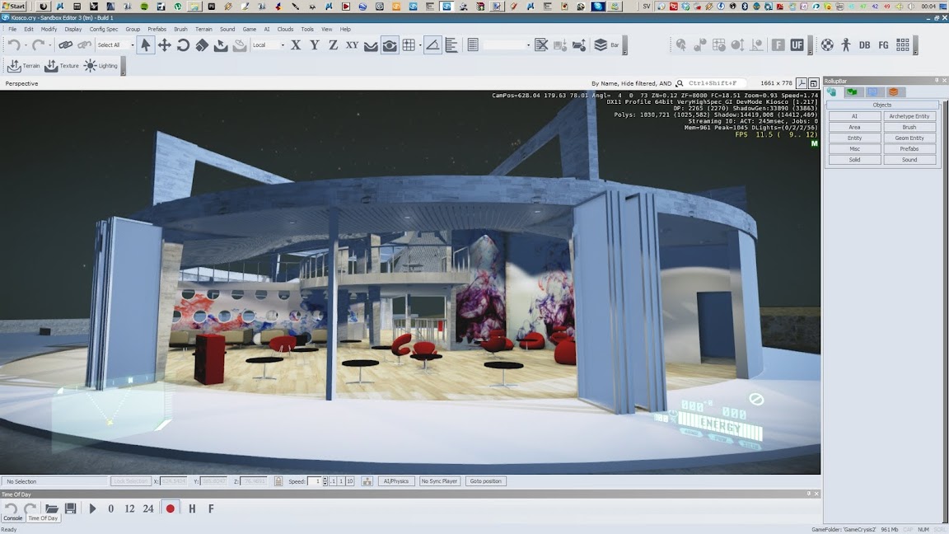Open the Lighting tool

pyautogui.click(x=91, y=66)
